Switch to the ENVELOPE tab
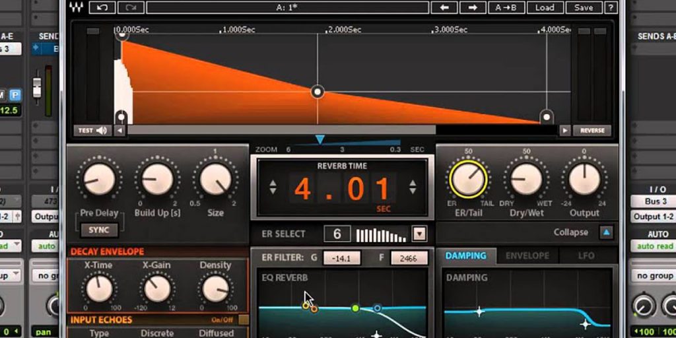 (527, 255)
